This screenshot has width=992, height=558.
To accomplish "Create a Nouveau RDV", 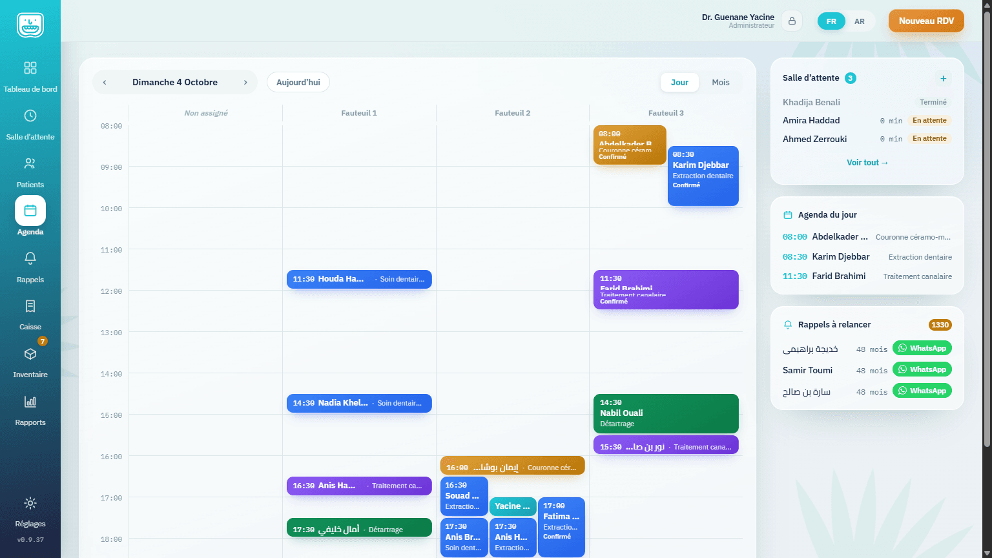I will [926, 21].
